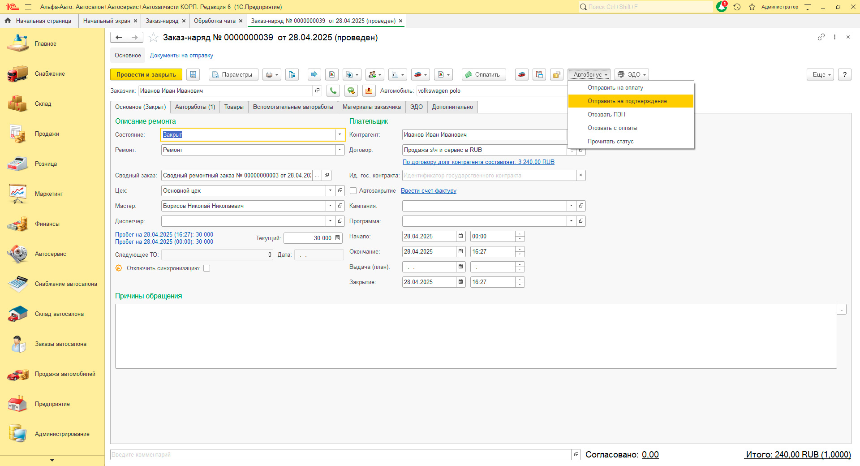The width and height of the screenshot is (860, 466).
Task: Open history clock icon in title bar
Action: pos(737,7)
